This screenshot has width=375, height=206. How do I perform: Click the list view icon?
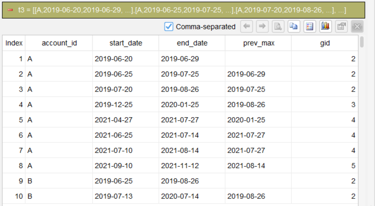309,26
